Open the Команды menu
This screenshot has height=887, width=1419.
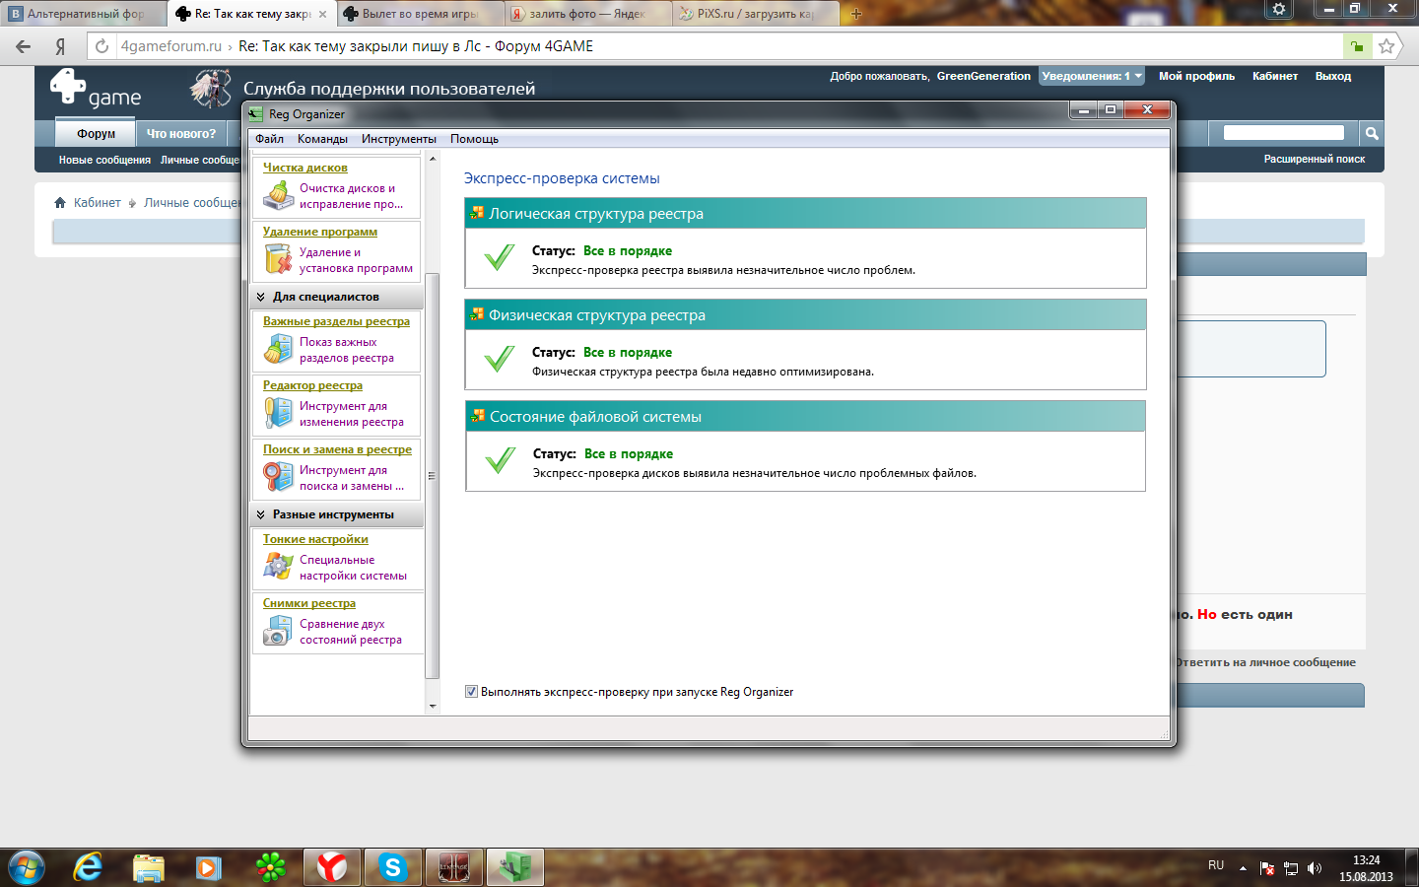(x=322, y=139)
